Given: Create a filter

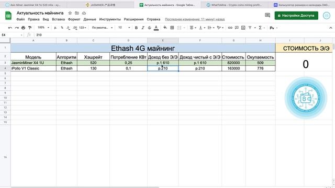Looking at the screenshot, I should point(250,28).
